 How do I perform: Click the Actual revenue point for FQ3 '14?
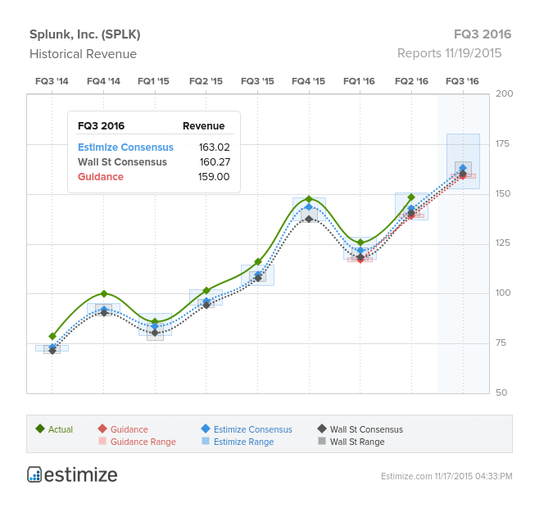pyautogui.click(x=52, y=336)
